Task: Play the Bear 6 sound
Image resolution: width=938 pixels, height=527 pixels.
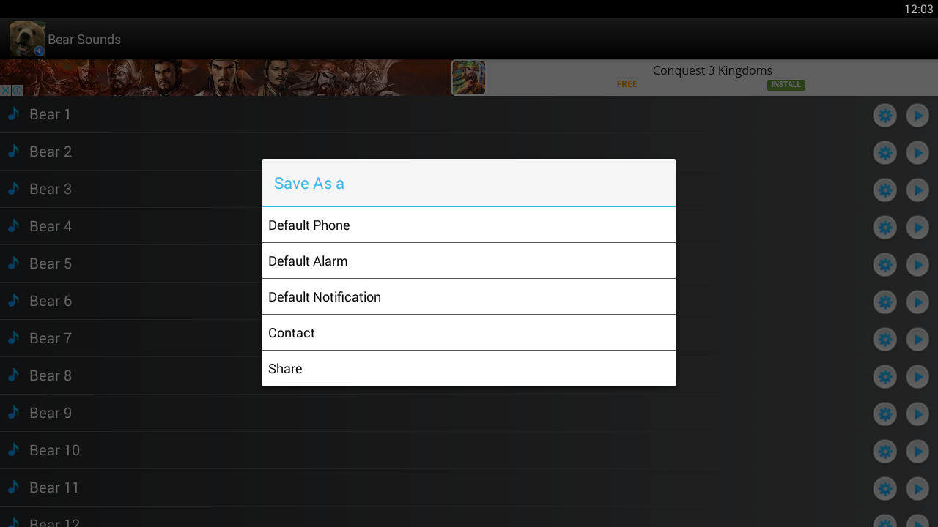Action: coord(917,302)
